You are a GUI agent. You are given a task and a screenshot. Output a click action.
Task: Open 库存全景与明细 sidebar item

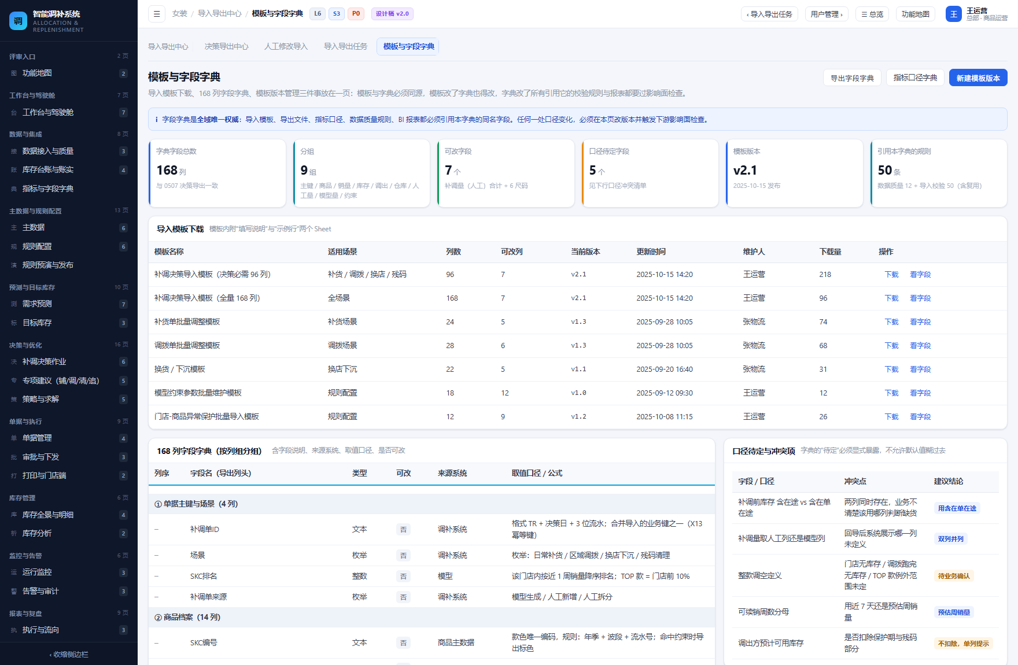click(x=69, y=515)
